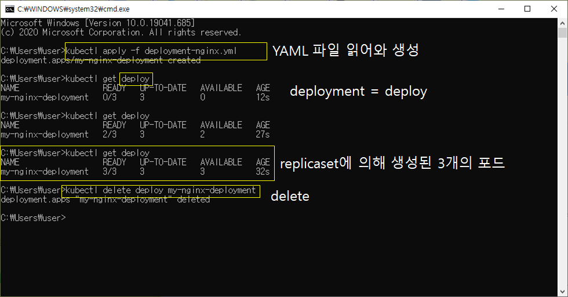Click 'my-nginx-deployment' in the 3/3 row
Viewport: 568px width, 297px height.
(x=45, y=171)
